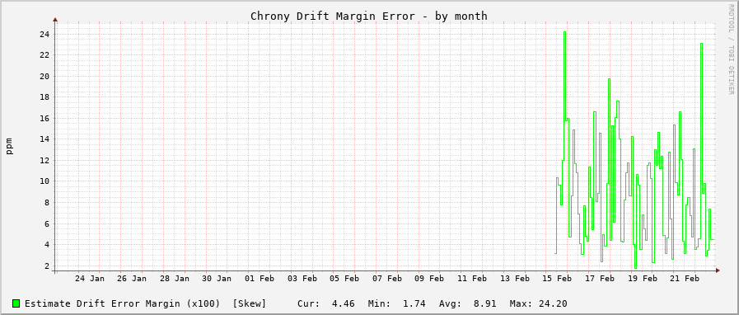
Task: Click the y-axis arrowhead at top
Action: coord(55,20)
